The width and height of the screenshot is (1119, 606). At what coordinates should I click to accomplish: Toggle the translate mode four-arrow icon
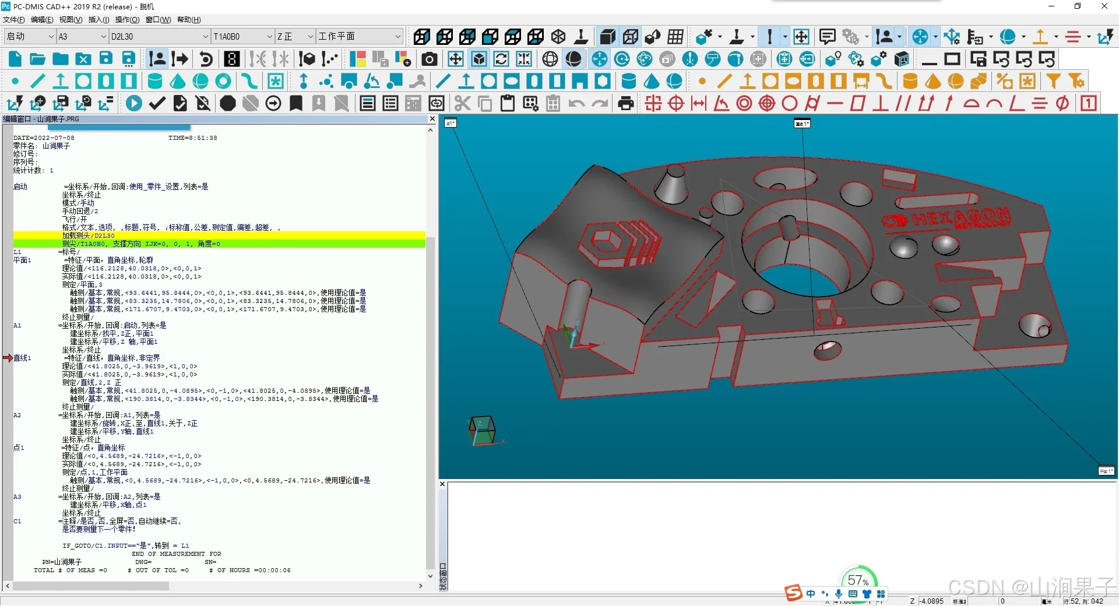(x=599, y=59)
